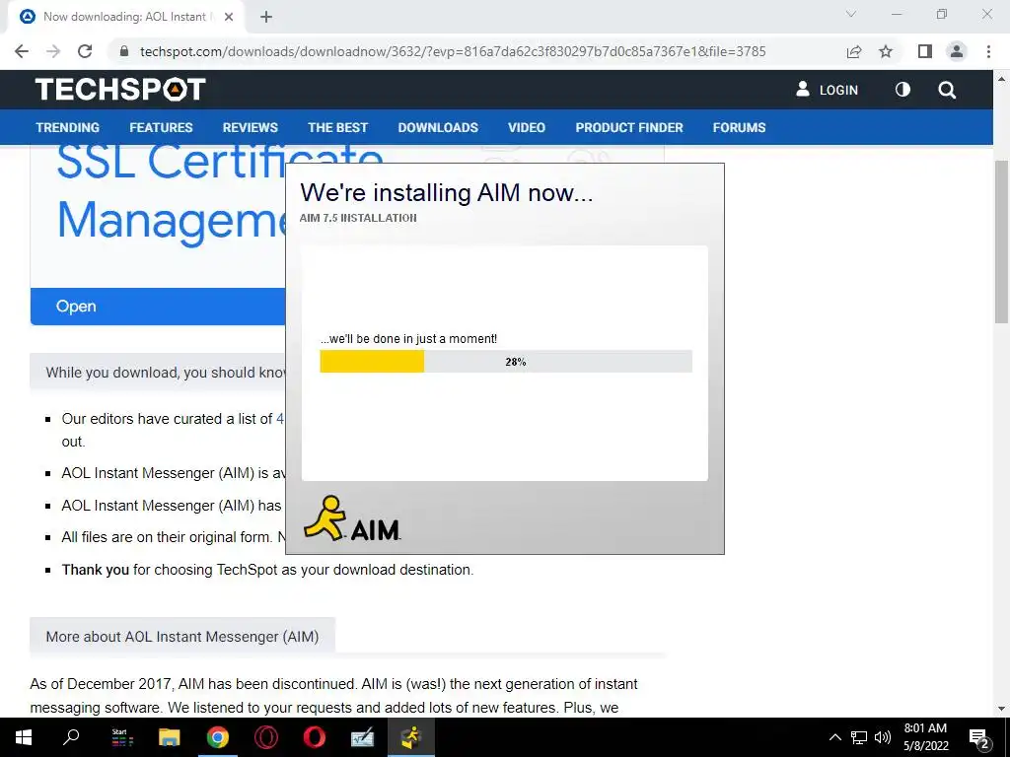
Task: Open the Windows Start button
Action: [24, 737]
